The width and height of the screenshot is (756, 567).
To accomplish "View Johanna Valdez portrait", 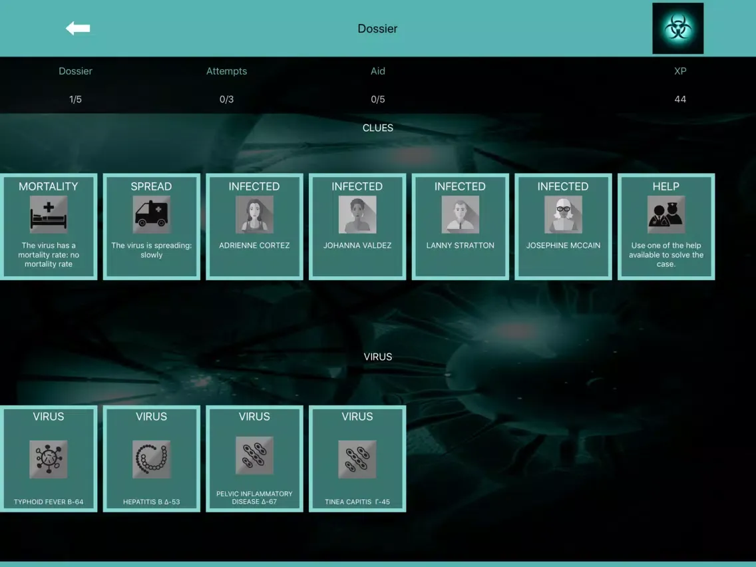I will 357,214.
